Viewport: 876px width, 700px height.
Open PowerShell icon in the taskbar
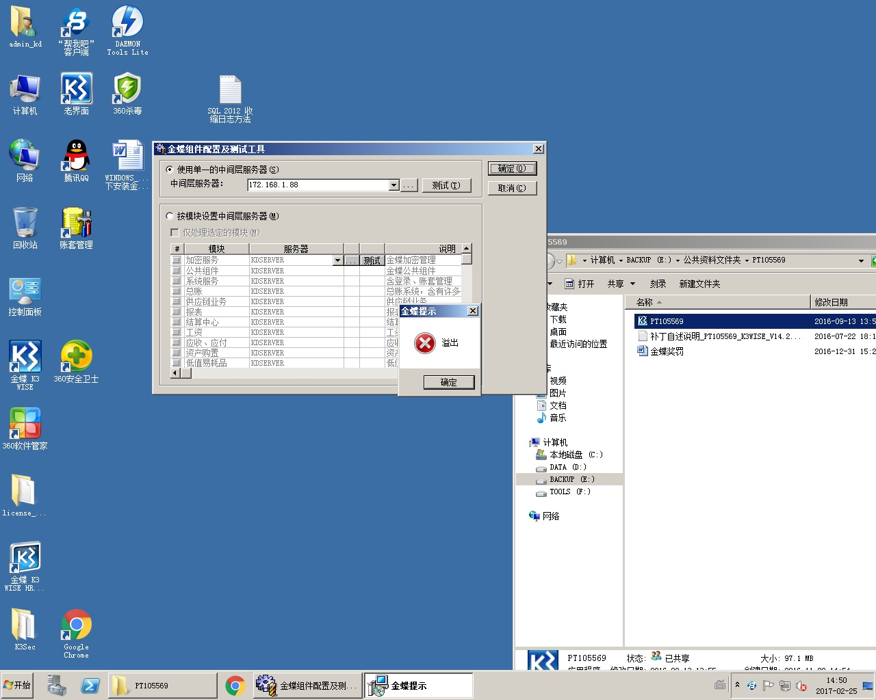coord(90,686)
